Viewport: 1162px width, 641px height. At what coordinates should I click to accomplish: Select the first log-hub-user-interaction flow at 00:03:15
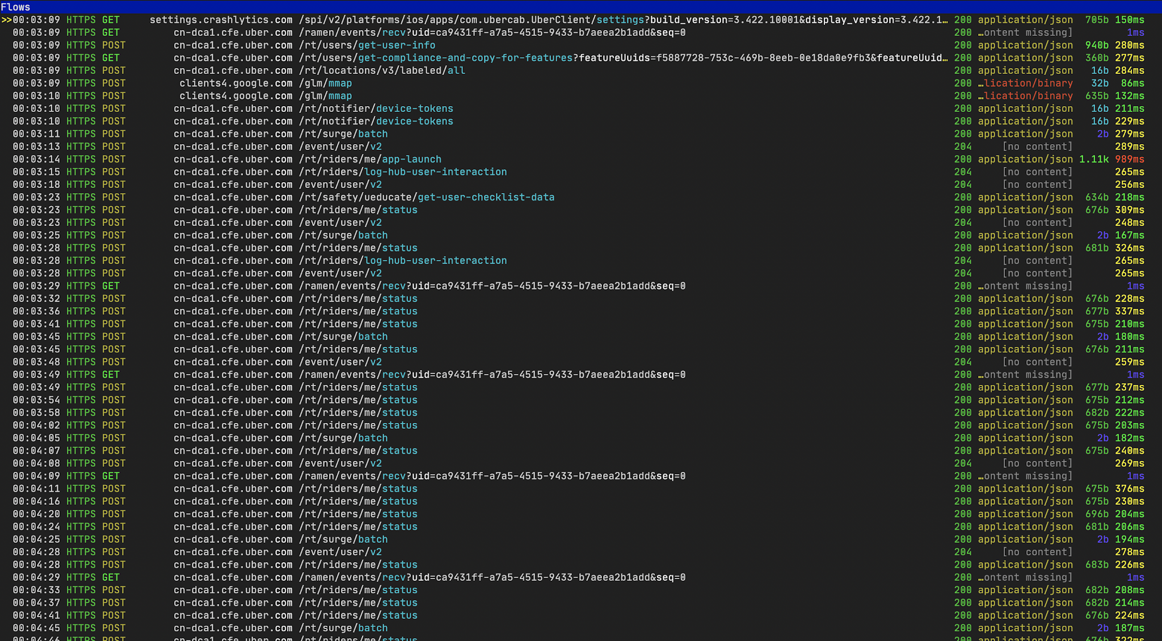pyautogui.click(x=403, y=172)
